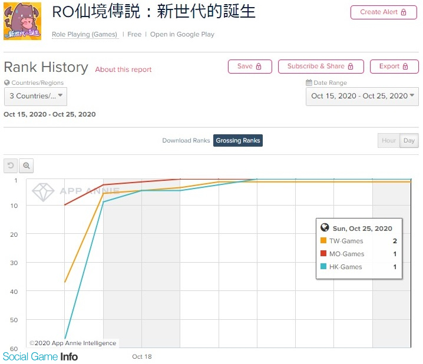423x364 pixels.
Task: Select the Grossing Ranks tab
Action: 237,141
